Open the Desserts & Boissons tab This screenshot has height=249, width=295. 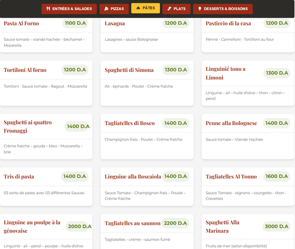223,9
